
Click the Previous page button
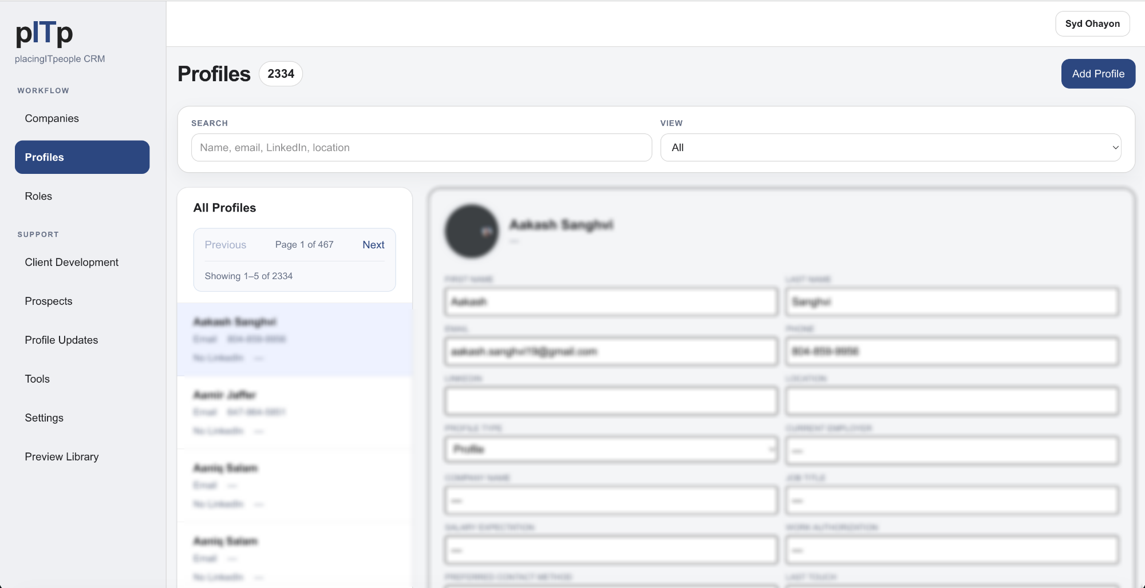[x=226, y=245]
